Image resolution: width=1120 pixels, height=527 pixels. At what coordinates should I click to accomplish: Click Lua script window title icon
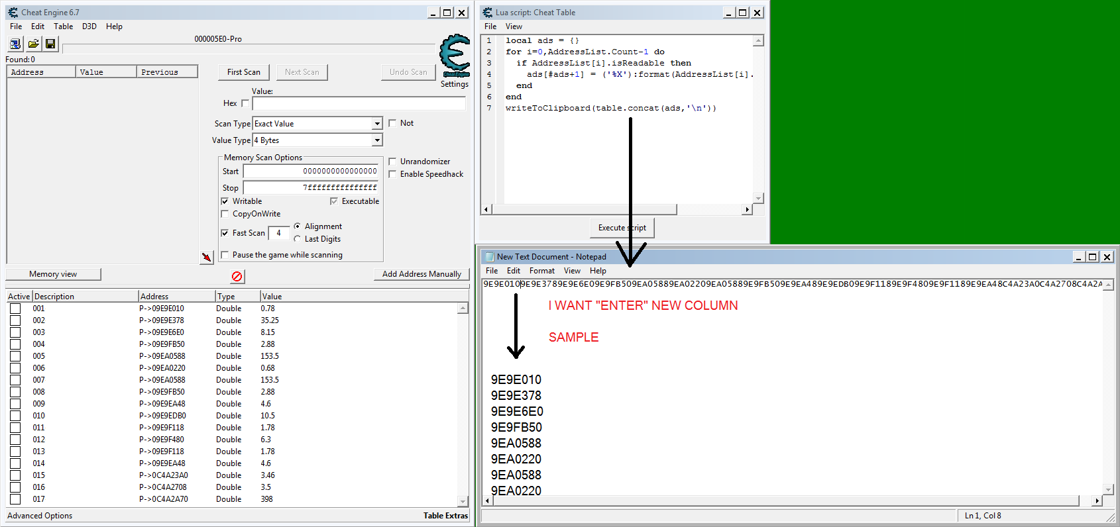click(x=488, y=13)
